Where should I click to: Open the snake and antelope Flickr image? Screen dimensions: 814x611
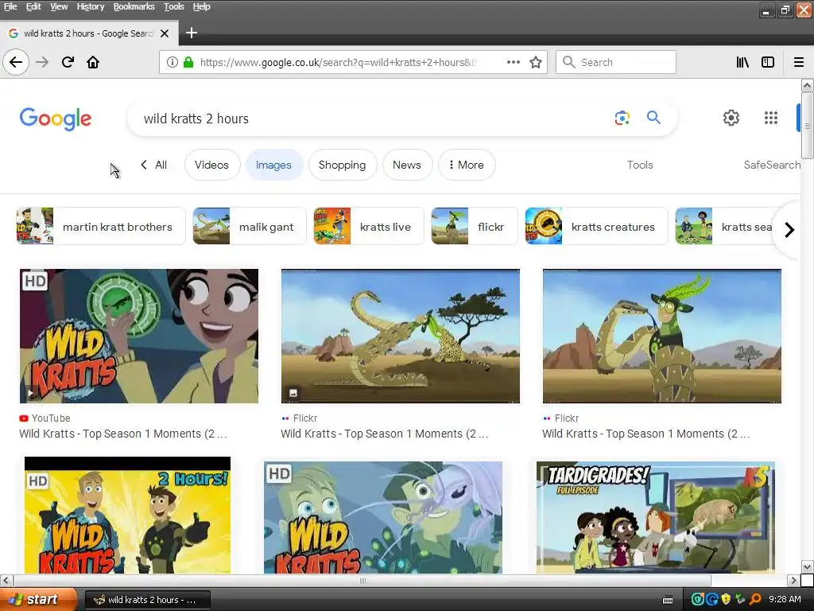[x=662, y=337]
